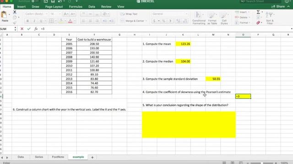Switch to the Data ribbon tab
Viewport: 293px width, 164px height.
click(x=92, y=7)
